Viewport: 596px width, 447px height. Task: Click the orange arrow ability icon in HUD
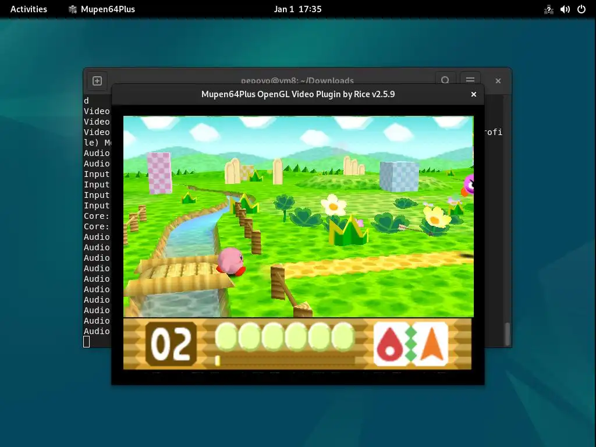pos(432,343)
